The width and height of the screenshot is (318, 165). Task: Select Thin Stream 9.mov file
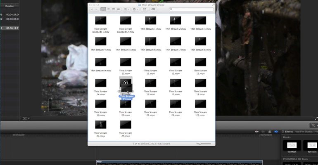[101, 65]
